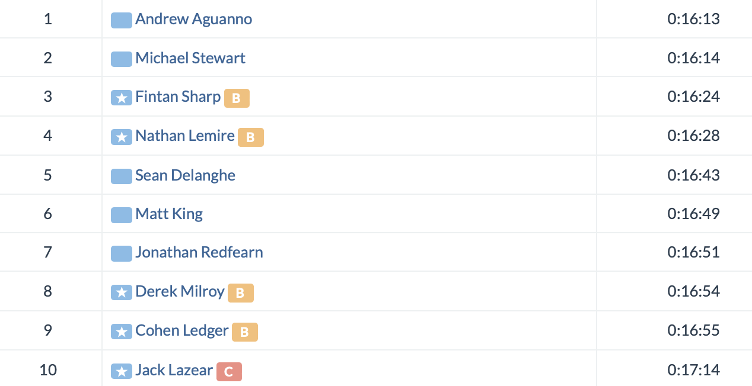Click star icon next to Cohen Ledger

tap(121, 331)
